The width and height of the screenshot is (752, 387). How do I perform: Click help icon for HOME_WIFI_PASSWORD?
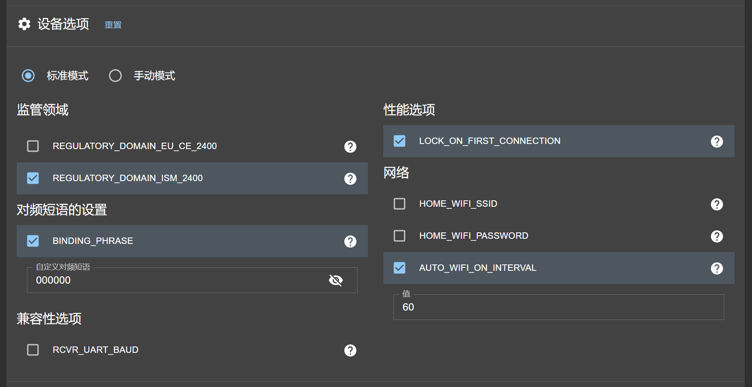[x=717, y=236]
